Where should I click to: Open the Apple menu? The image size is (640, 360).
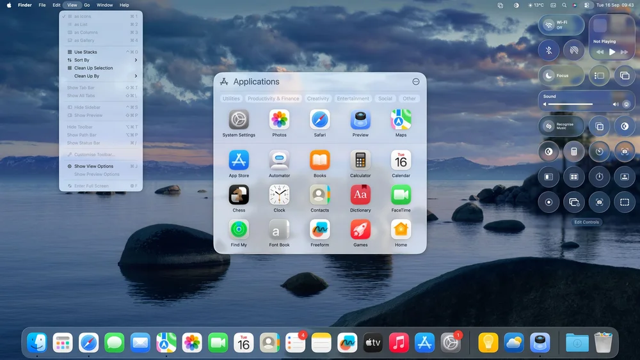[x=9, y=5]
